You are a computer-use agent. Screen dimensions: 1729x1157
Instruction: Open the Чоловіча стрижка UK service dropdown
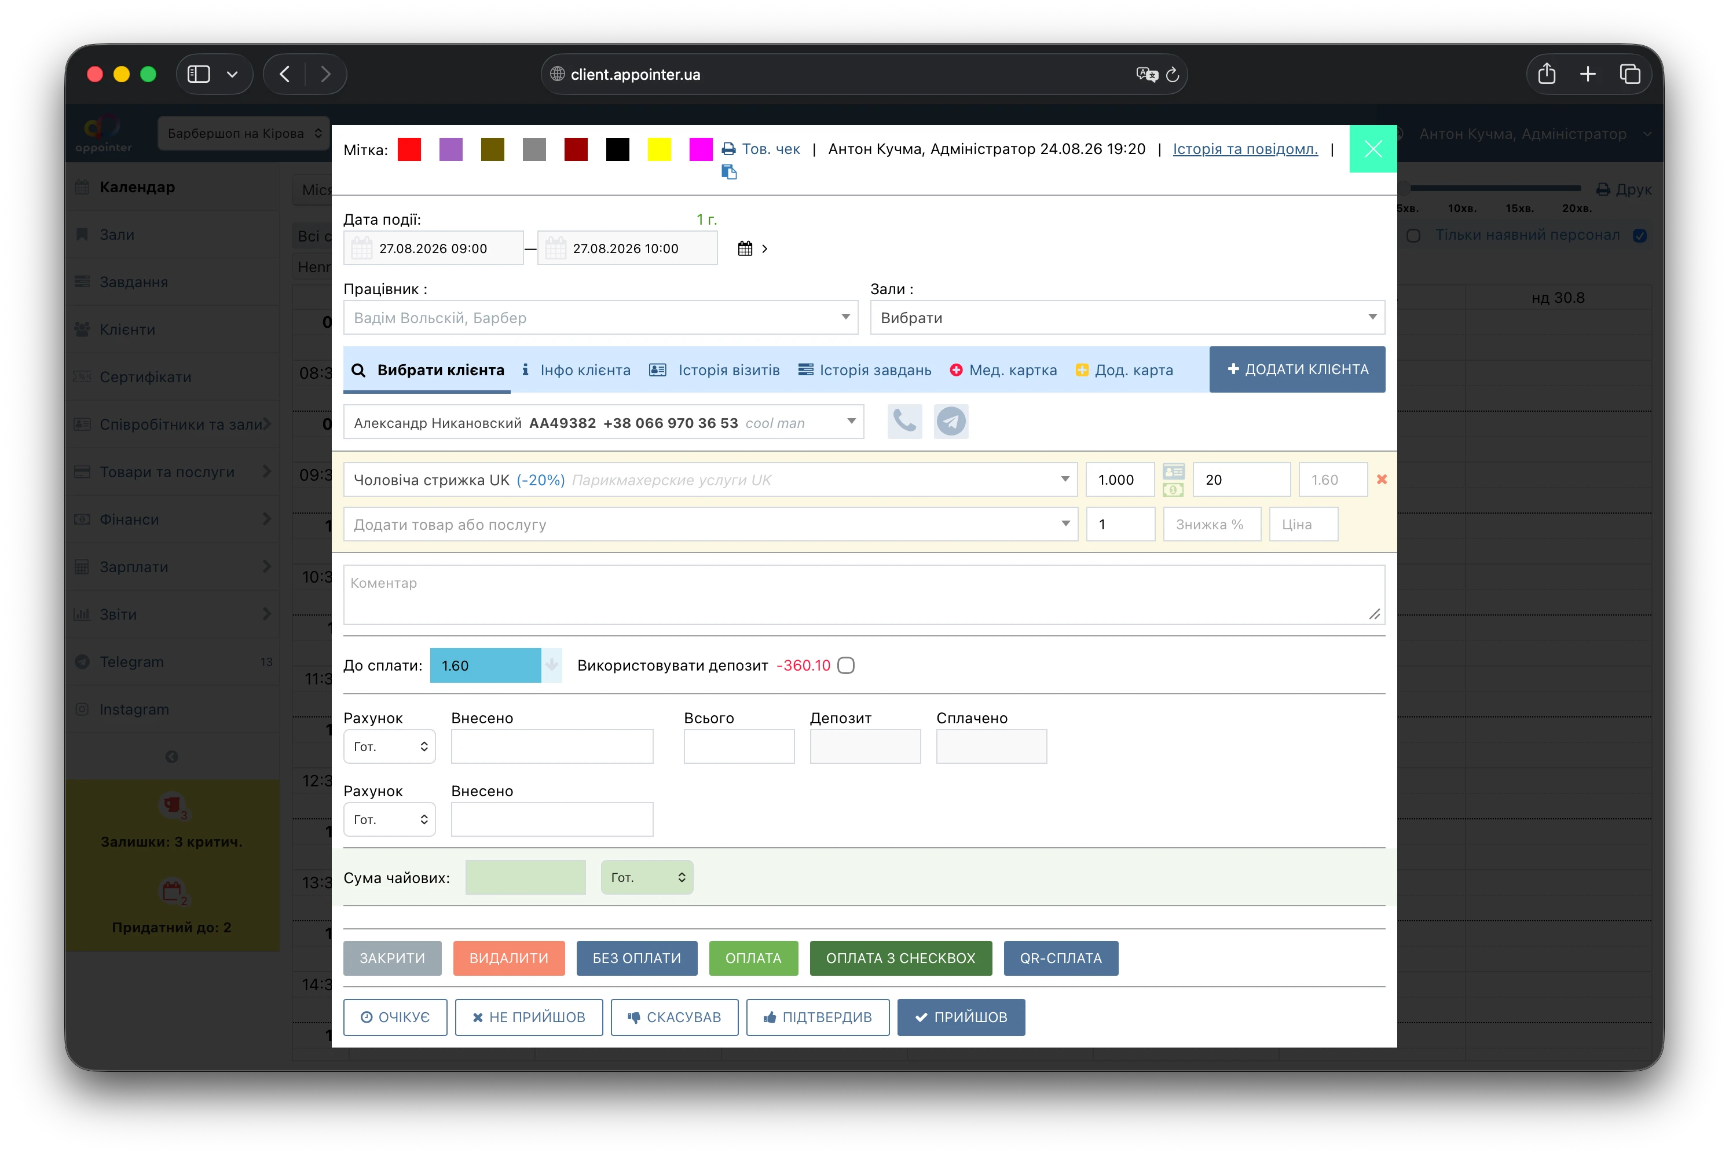pos(710,479)
